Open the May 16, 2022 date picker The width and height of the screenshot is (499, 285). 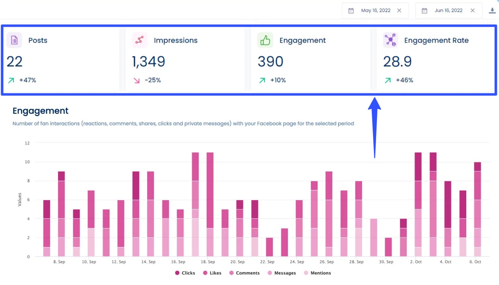pos(375,10)
